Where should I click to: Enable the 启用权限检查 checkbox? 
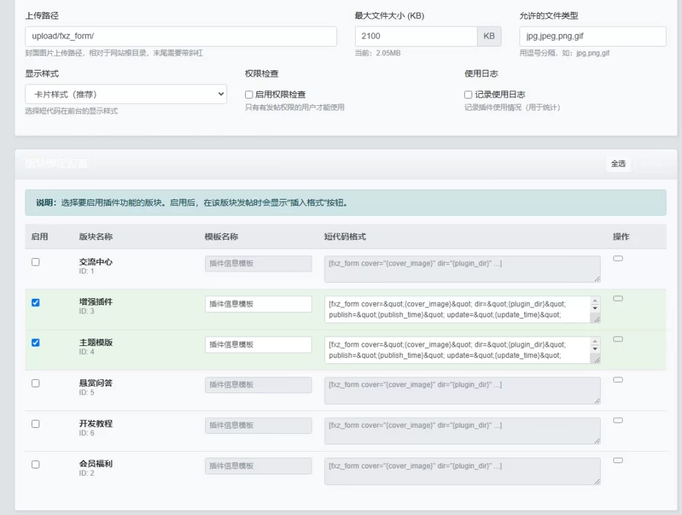pyautogui.click(x=248, y=94)
